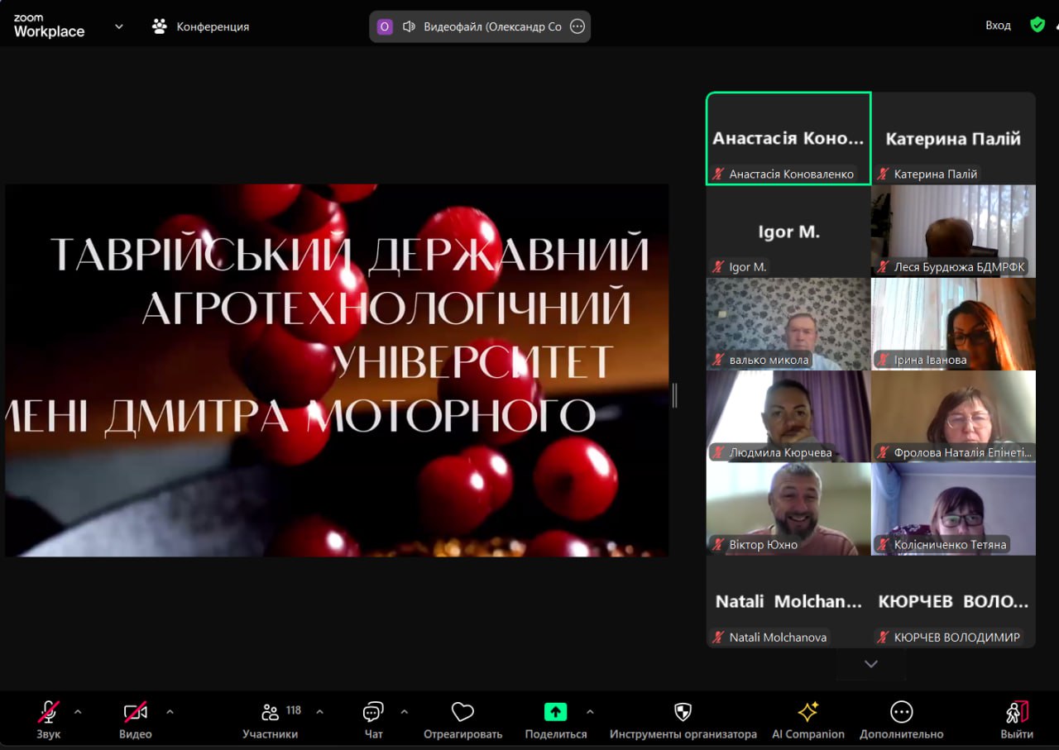The width and height of the screenshot is (1059, 750).
Task: Start camera with the Видео button
Action: [x=135, y=719]
